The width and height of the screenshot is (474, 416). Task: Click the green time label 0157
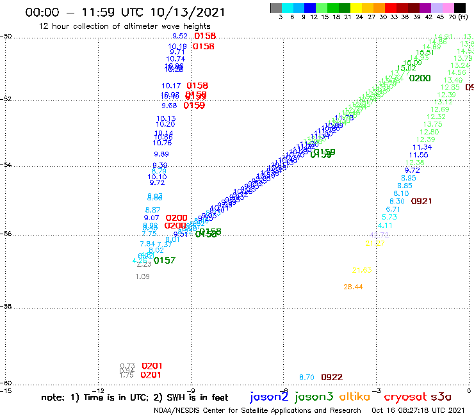coord(165,260)
